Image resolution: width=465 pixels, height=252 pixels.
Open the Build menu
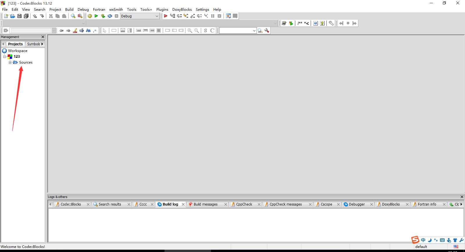click(69, 9)
